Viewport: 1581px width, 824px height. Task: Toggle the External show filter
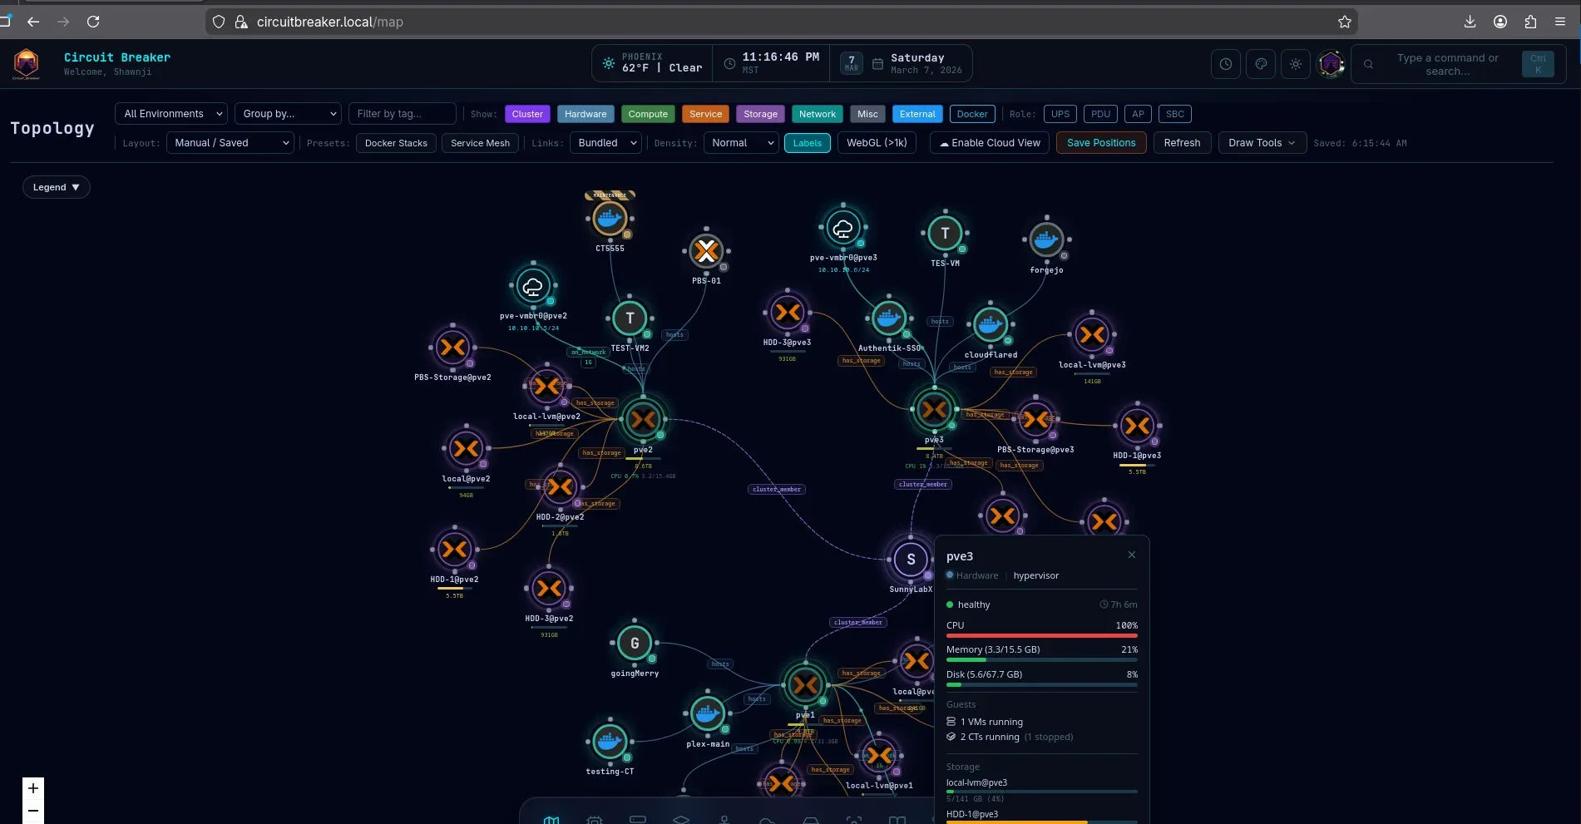pyautogui.click(x=917, y=114)
